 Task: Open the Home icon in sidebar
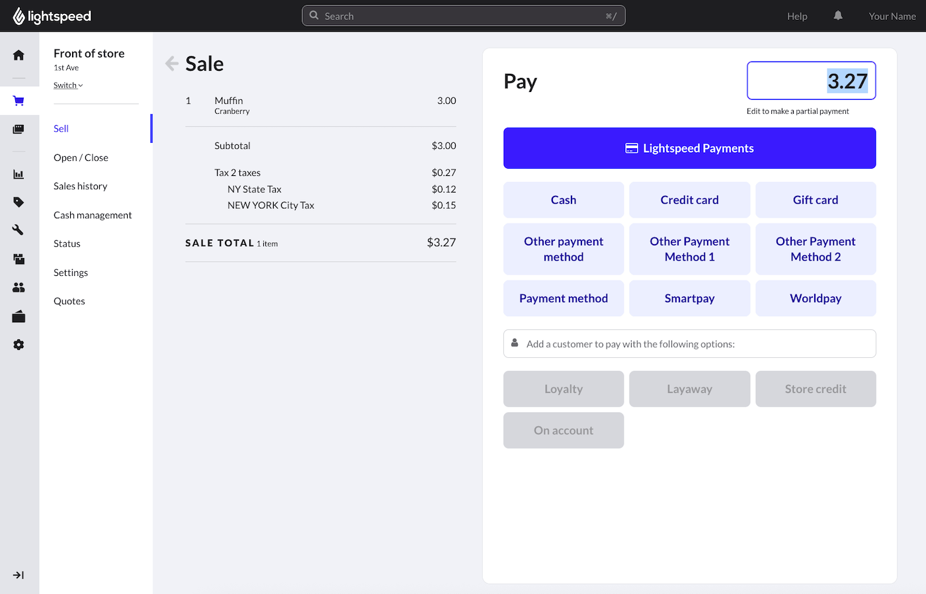click(19, 55)
